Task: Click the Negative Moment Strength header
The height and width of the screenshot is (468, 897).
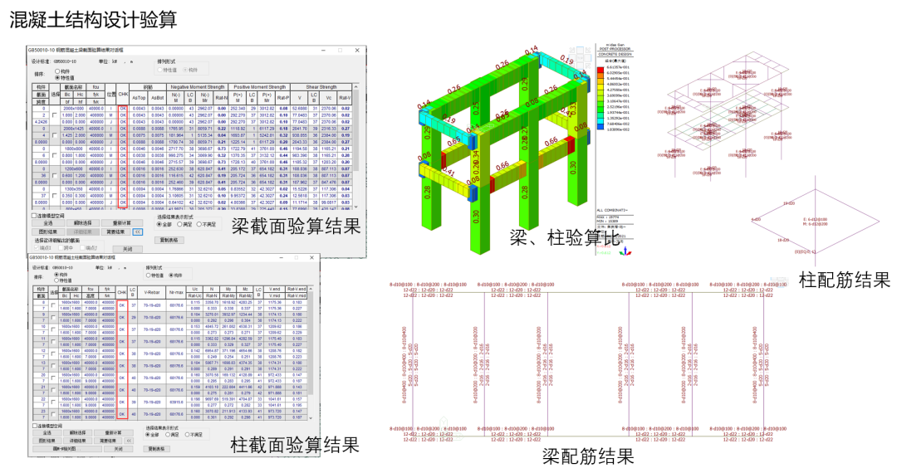Action: 198,87
